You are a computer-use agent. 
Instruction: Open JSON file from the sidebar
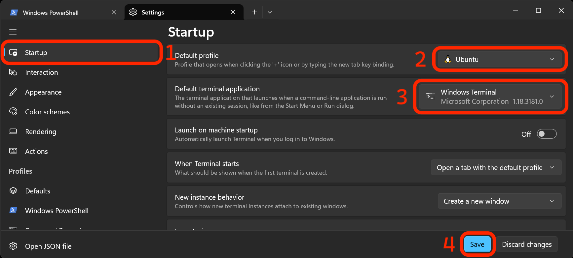pos(48,246)
